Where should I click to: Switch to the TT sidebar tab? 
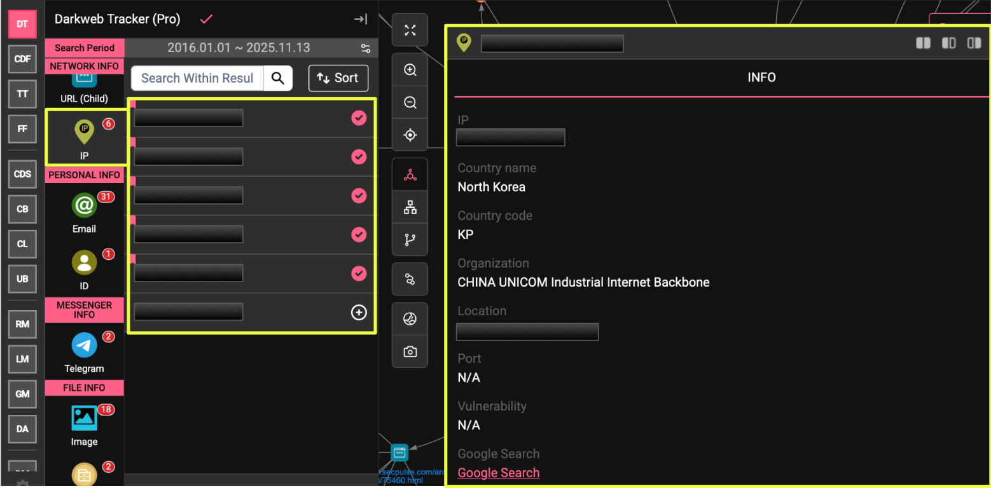point(22,93)
